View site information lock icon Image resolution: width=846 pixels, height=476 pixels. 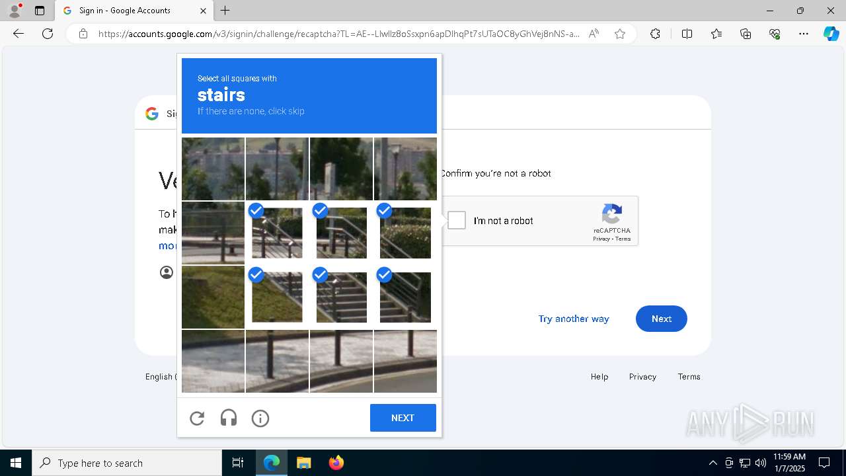pyautogui.click(x=83, y=34)
